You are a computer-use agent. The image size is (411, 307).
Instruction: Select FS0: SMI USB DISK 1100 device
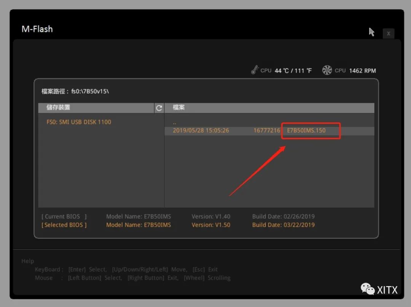tap(79, 122)
